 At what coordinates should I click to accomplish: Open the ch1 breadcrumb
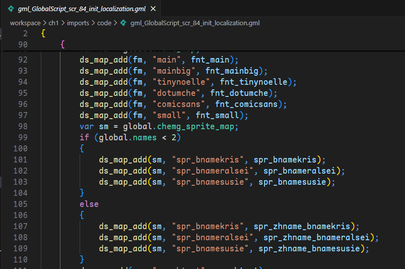[x=54, y=23]
